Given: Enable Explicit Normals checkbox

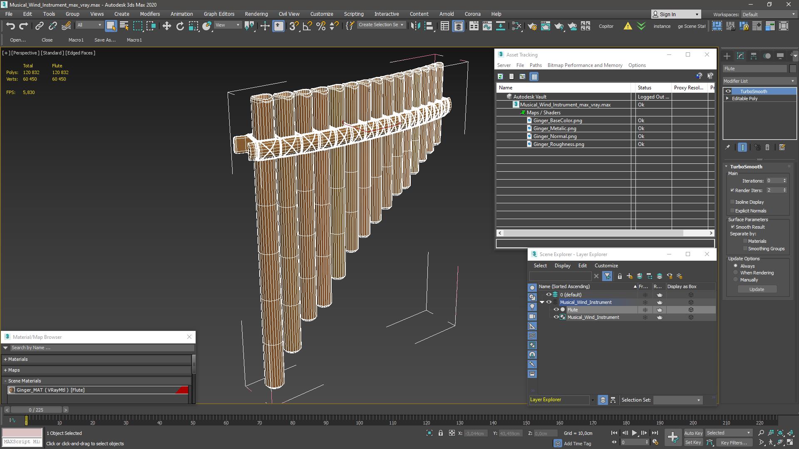Looking at the screenshot, I should [732, 211].
